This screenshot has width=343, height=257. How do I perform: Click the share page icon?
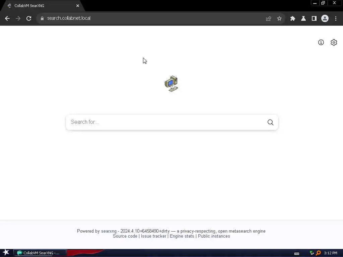pos(268,19)
